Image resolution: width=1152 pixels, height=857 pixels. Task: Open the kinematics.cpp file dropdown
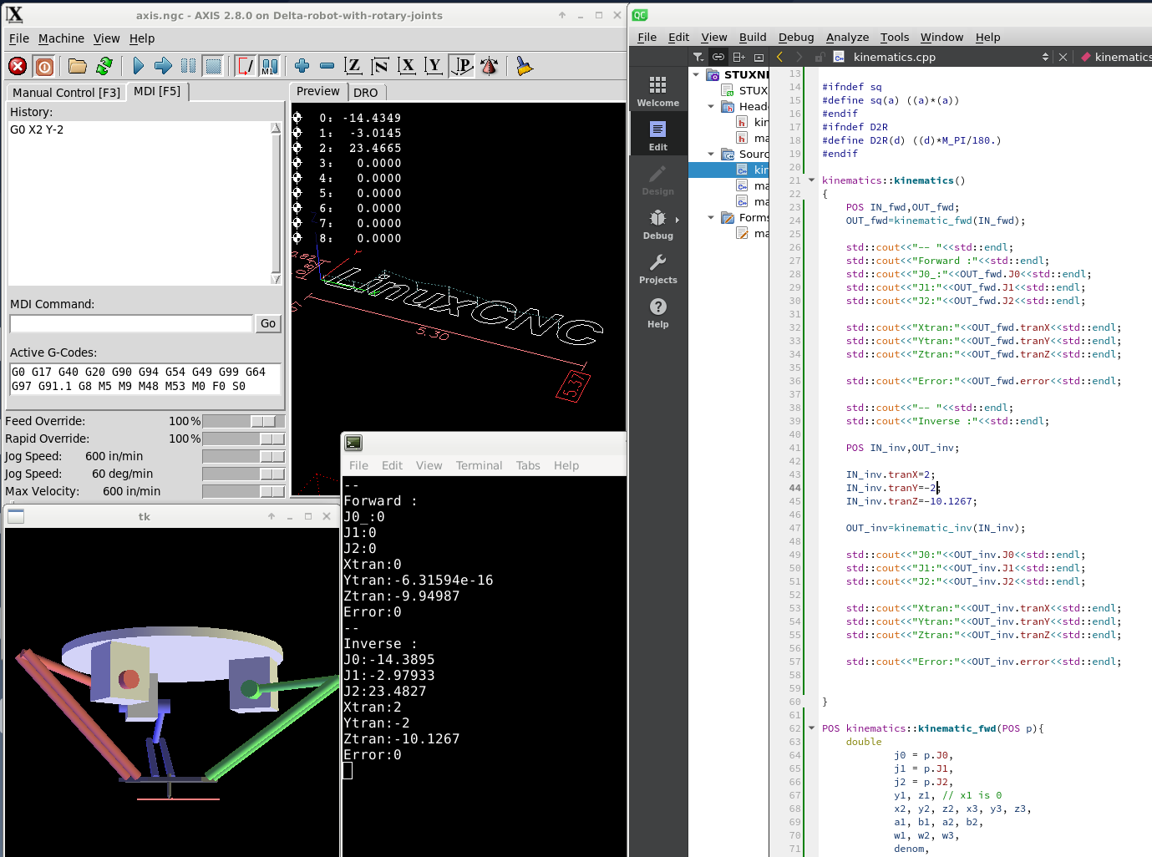1045,57
